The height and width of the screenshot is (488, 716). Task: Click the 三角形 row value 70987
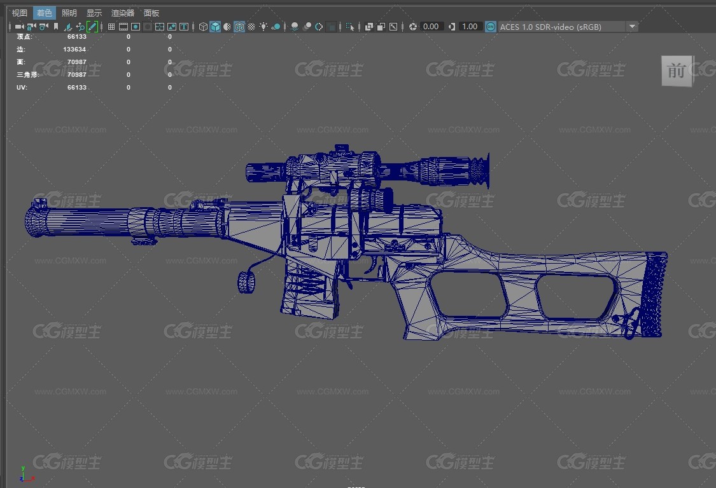(77, 75)
